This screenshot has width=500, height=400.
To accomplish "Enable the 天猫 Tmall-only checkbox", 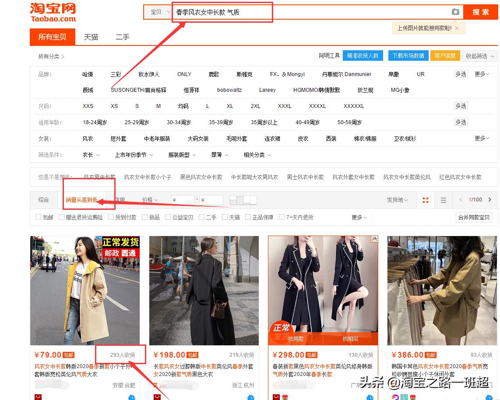I will [225, 217].
